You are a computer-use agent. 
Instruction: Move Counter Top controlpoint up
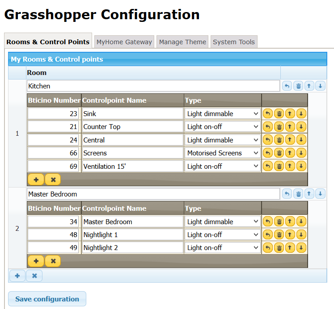290,127
